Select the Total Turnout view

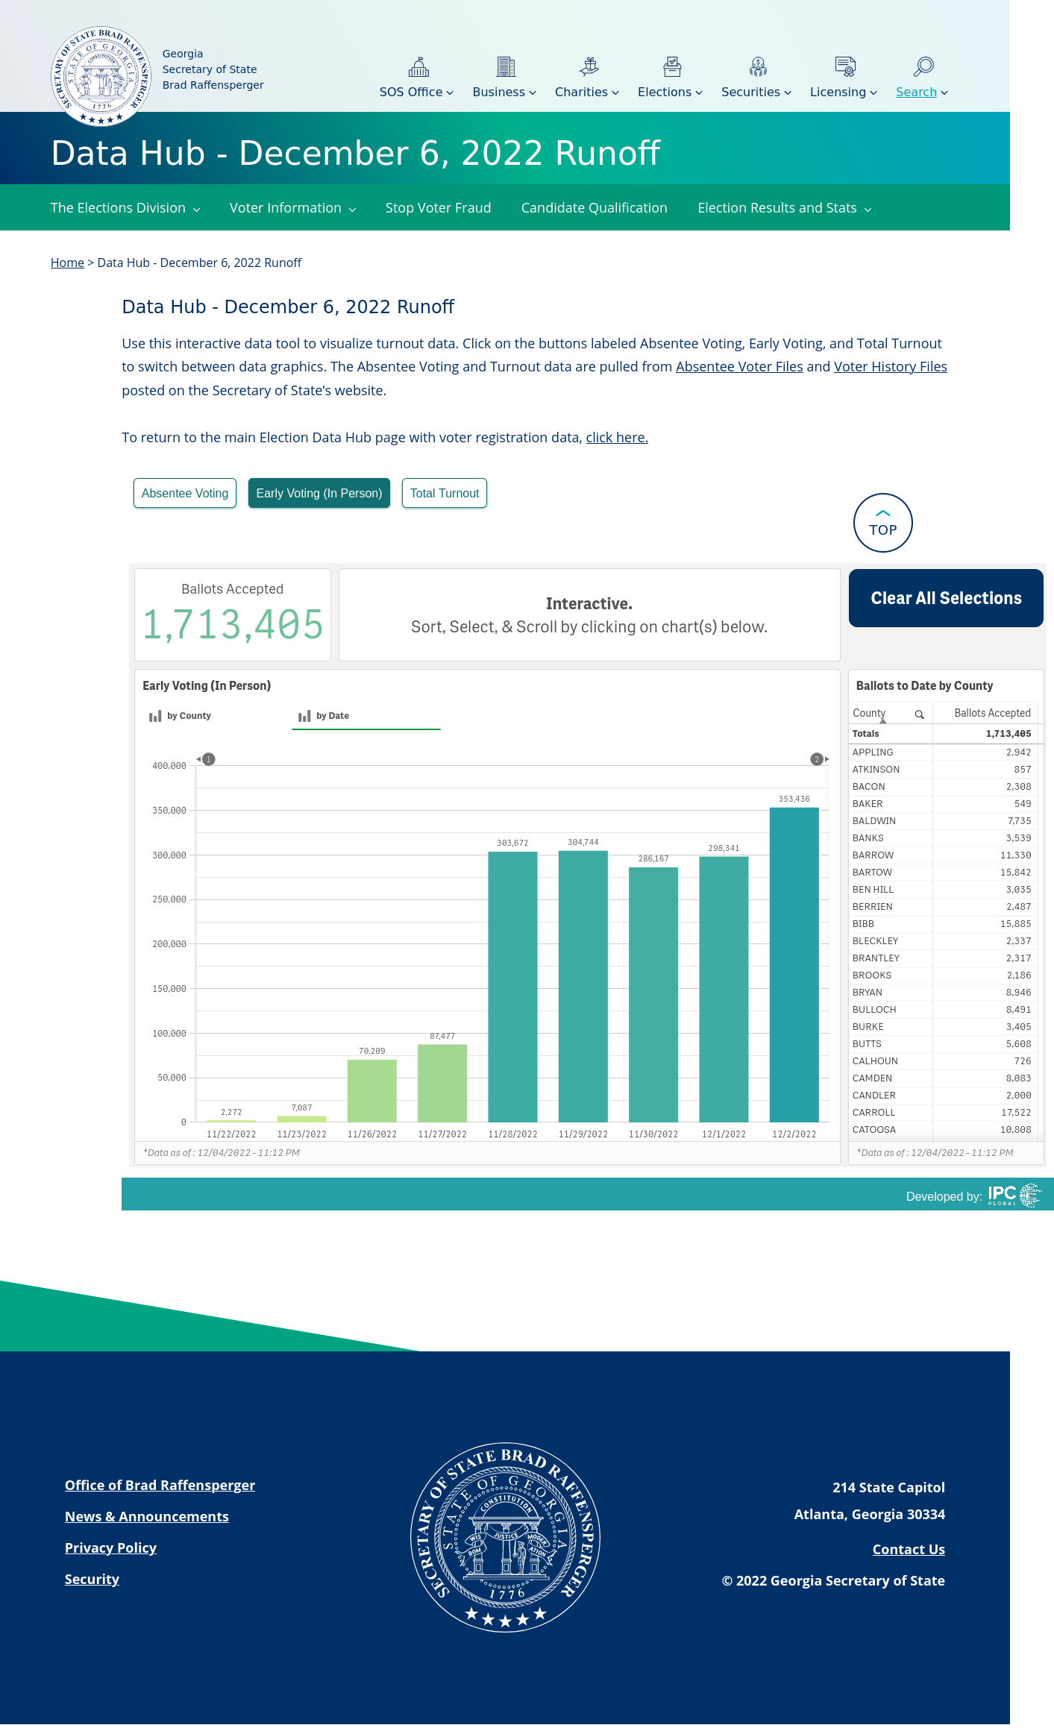click(x=445, y=493)
